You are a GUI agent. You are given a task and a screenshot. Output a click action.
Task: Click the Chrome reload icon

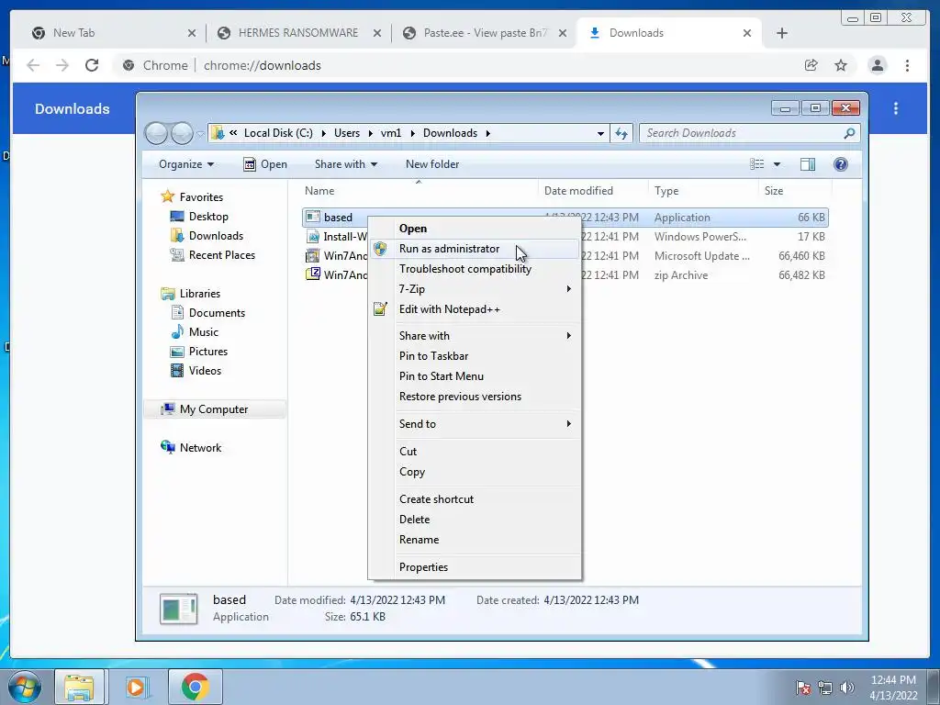click(92, 65)
